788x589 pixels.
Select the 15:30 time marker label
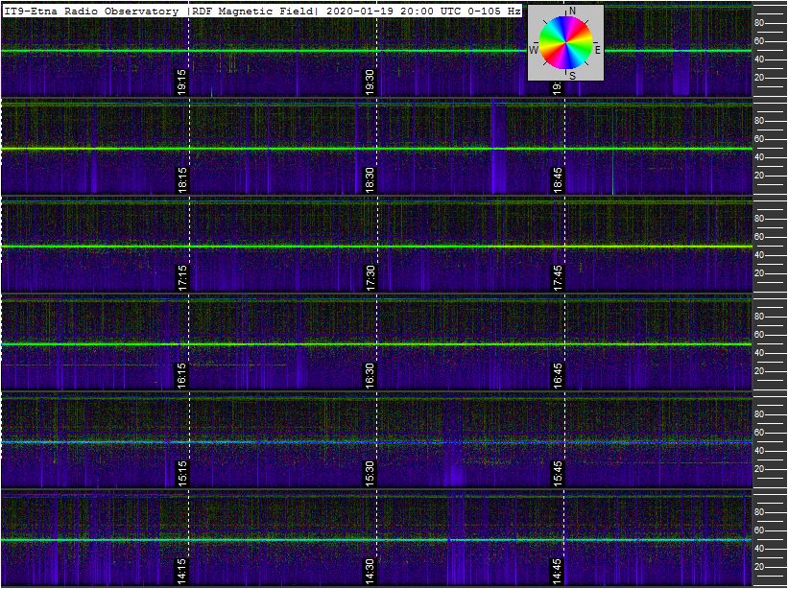point(370,474)
